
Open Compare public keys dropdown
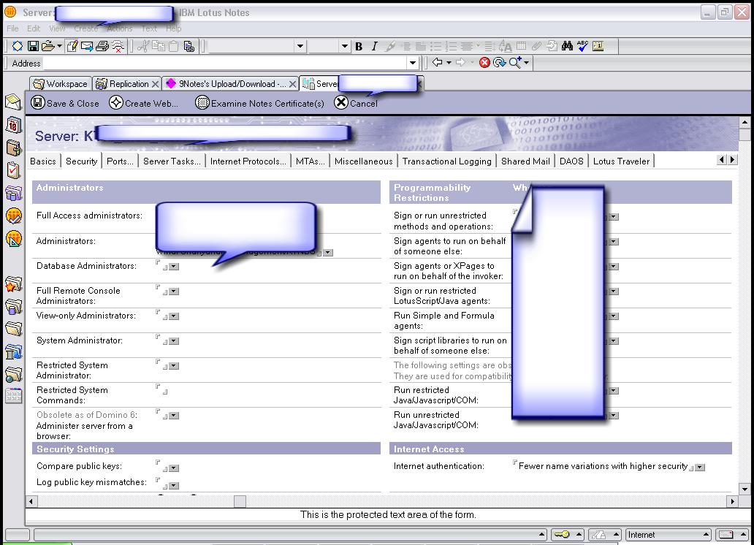click(x=174, y=468)
